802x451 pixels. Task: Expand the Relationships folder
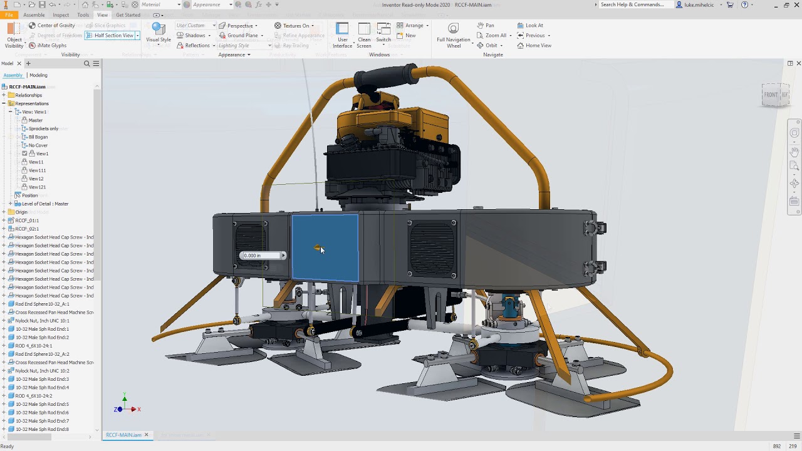click(x=4, y=95)
